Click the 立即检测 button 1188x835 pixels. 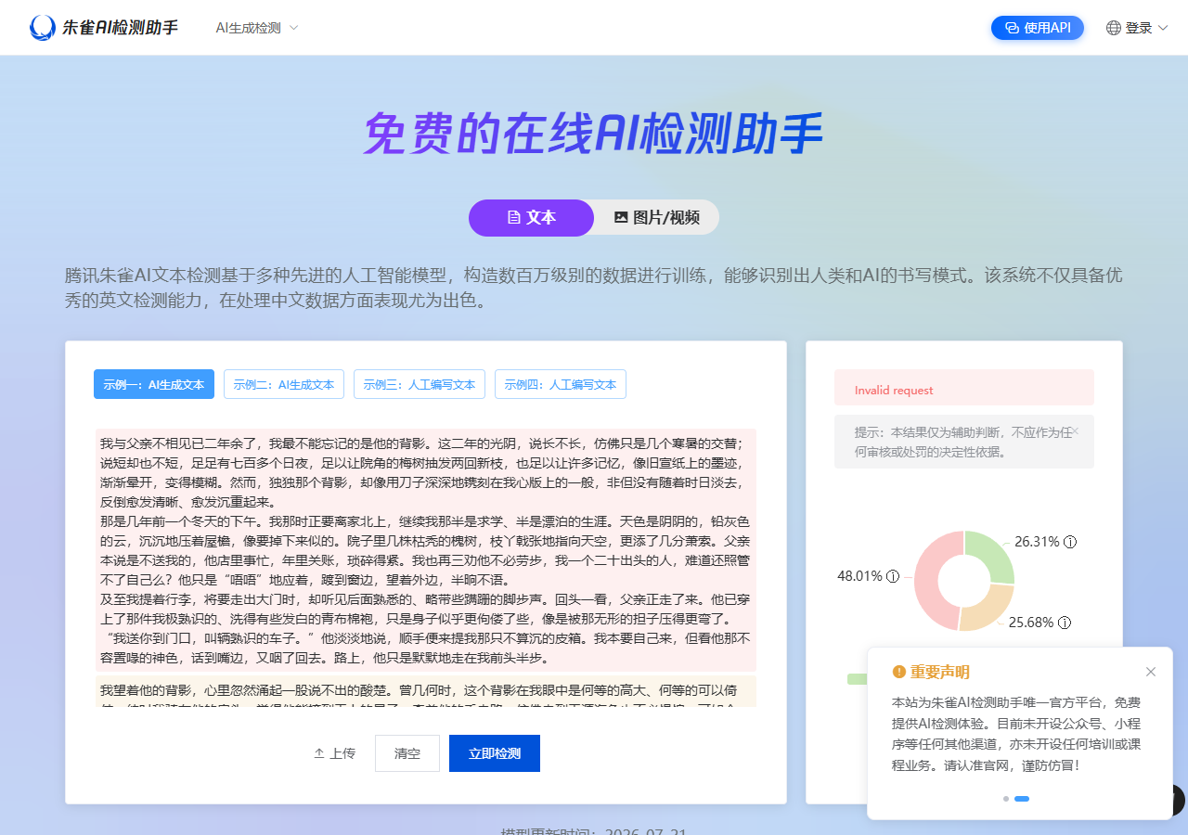click(x=495, y=753)
